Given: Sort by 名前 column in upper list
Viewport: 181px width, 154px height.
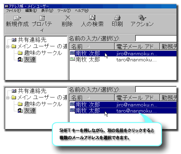Looking at the screenshot, I should click(x=92, y=47).
